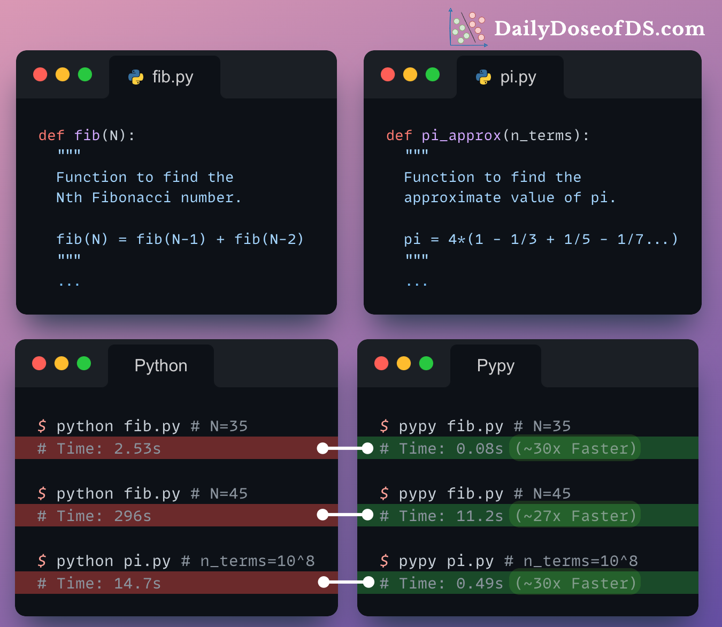Click the yellow traffic light on the pi.py window
Viewport: 722px width, 627px height.
pyautogui.click(x=410, y=74)
